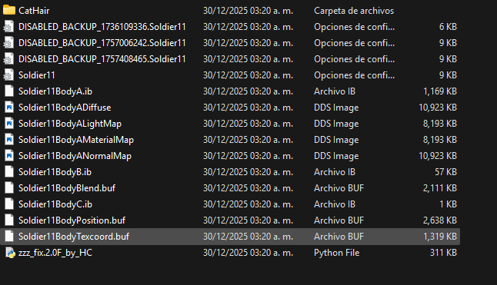Click the Soldier11BodyAMaterialMap DDS icon
This screenshot has height=285, width=497.
9,140
